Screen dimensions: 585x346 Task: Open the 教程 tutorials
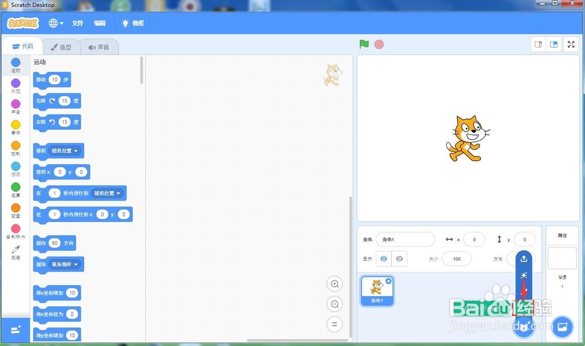[133, 23]
